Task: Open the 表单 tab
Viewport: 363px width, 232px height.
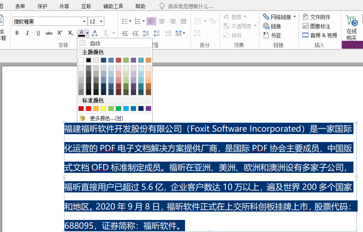Action: 20,6
